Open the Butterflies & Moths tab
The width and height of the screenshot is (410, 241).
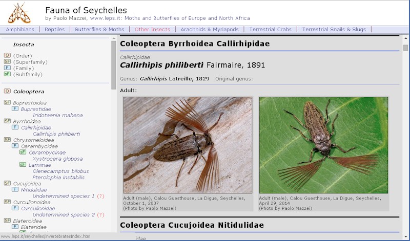pyautogui.click(x=99, y=30)
